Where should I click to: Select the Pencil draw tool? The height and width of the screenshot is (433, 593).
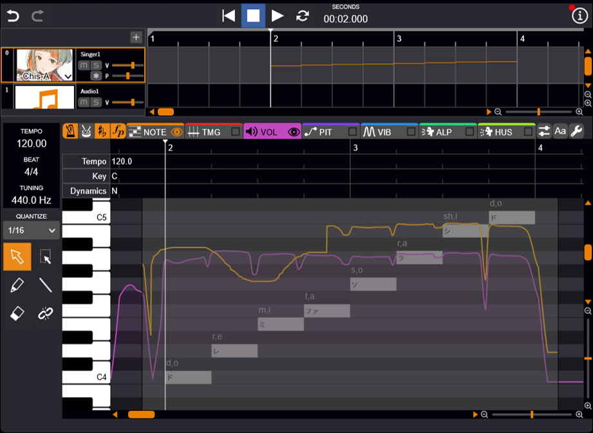pyautogui.click(x=17, y=284)
